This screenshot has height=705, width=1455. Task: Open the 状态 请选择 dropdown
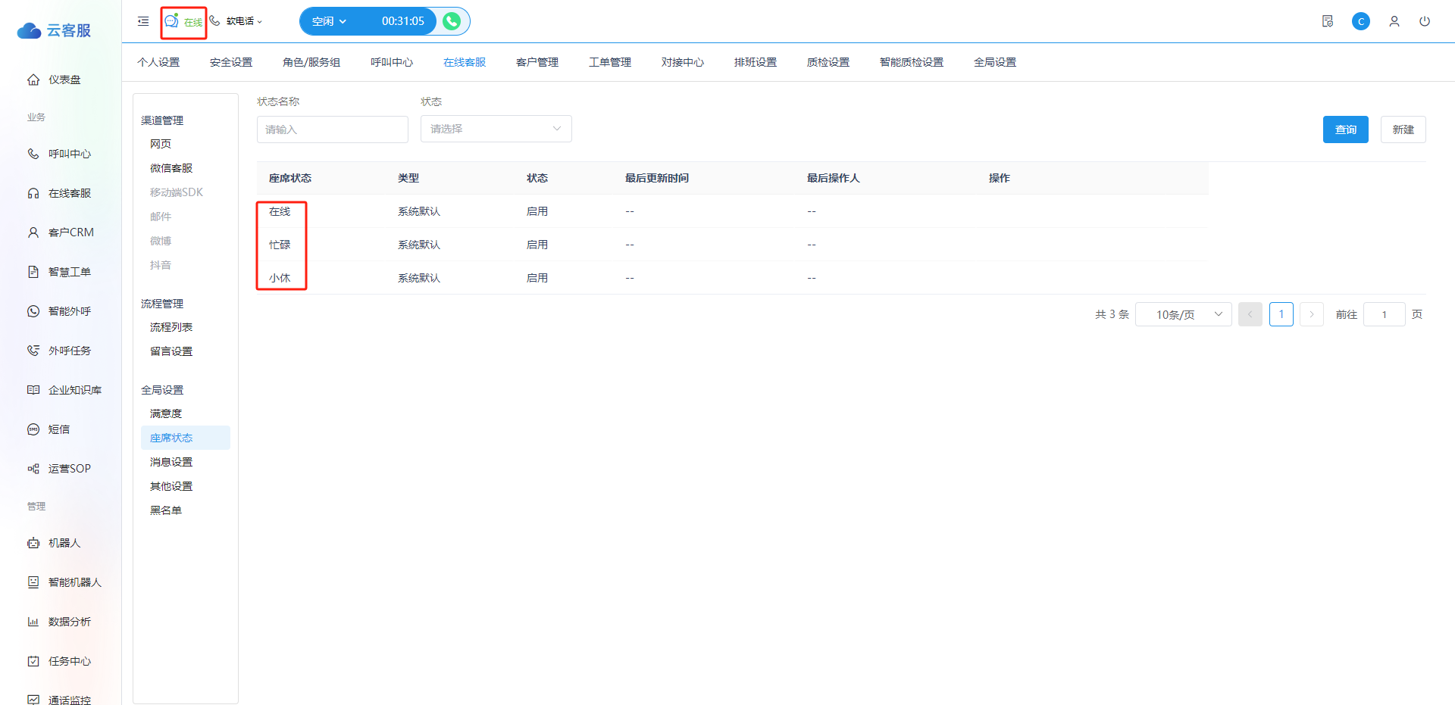tap(496, 129)
